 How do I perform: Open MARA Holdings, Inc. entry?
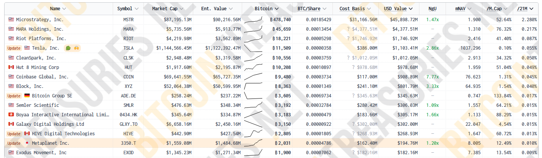[x=40, y=29]
